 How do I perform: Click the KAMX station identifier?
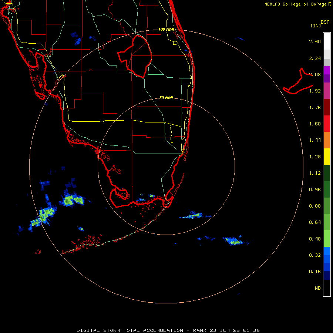tap(200, 330)
